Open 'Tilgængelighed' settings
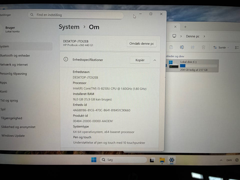Screen dimensions: 240x180 [11, 118]
